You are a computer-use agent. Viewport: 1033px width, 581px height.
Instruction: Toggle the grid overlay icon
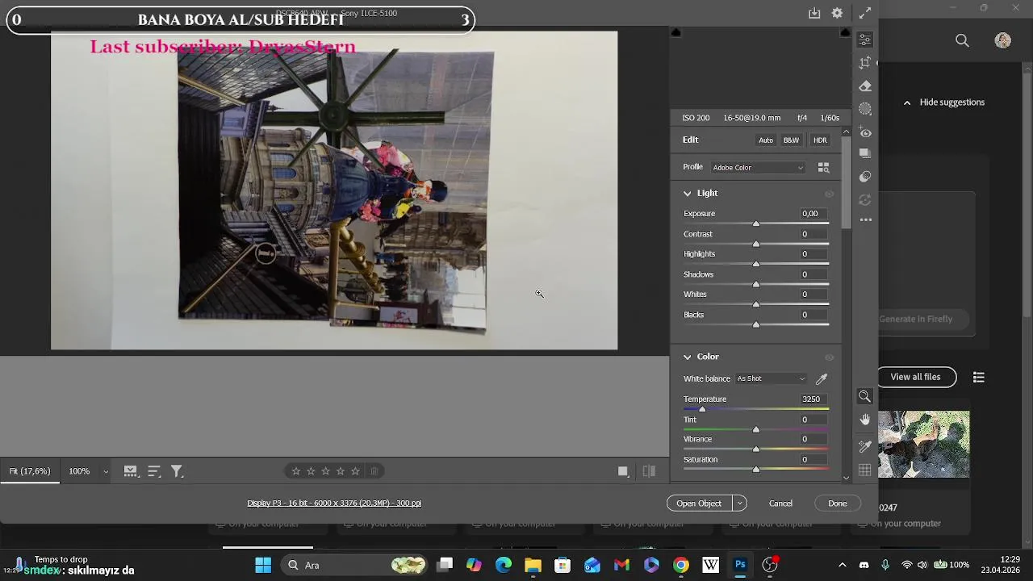click(865, 470)
